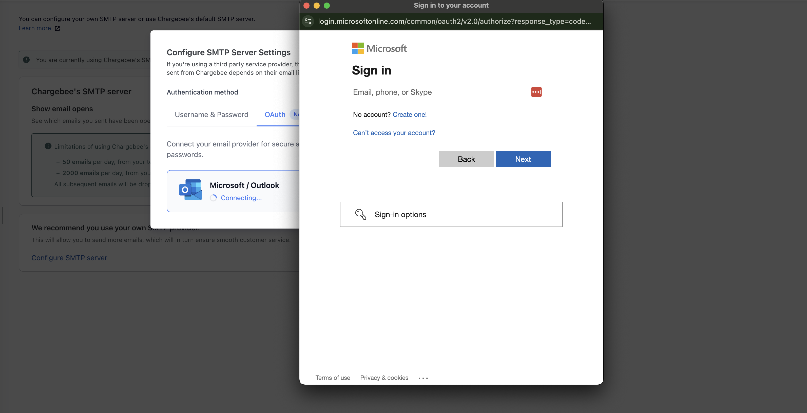
Task: Click the info icon in the Limitations box
Action: (x=48, y=146)
